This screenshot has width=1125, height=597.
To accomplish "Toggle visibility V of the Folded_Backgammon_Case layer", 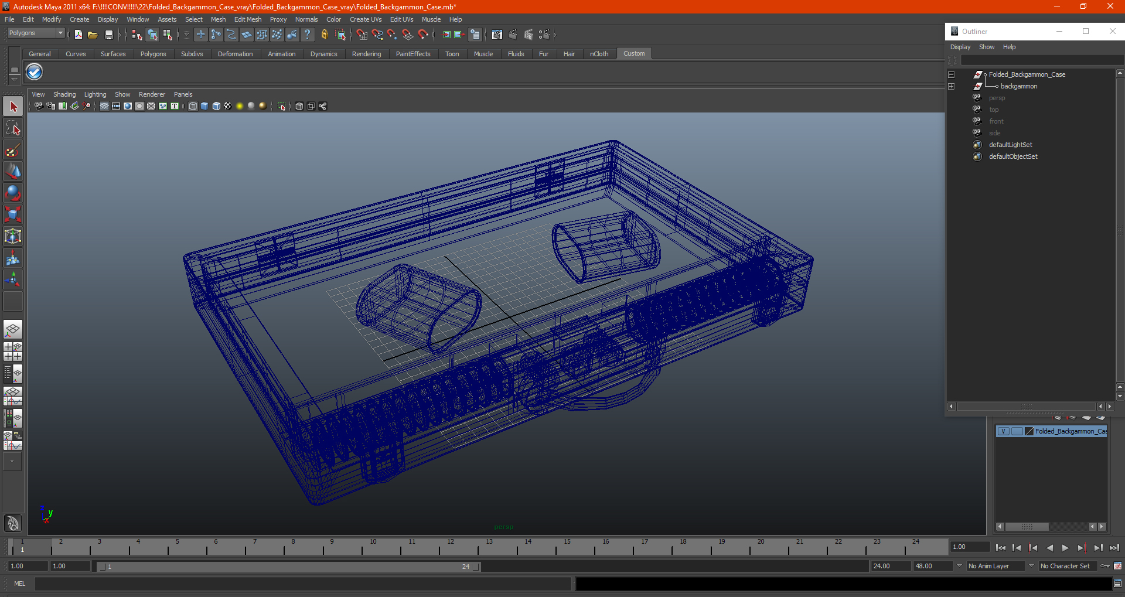I will (1003, 431).
